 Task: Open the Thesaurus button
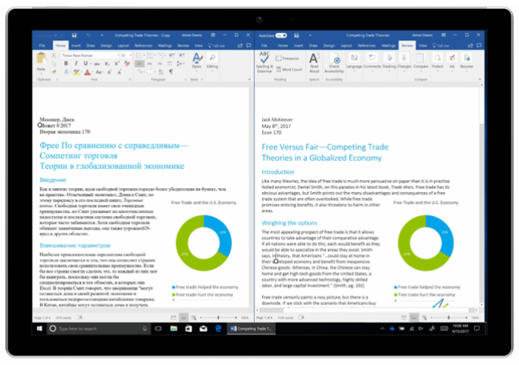288,58
